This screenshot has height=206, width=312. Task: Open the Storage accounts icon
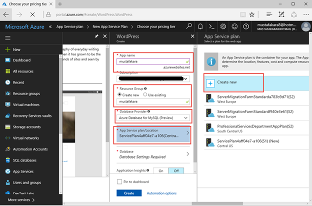[x=8, y=127]
